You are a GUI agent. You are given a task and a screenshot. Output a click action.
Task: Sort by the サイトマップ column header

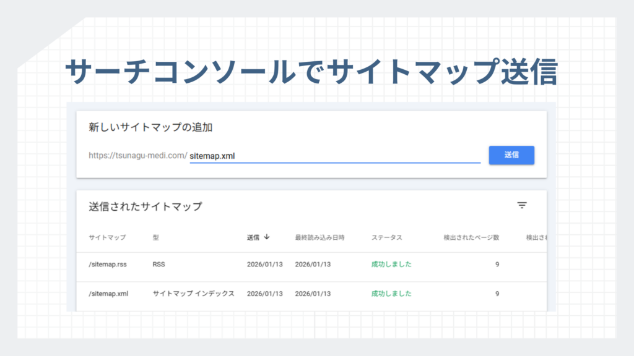click(x=107, y=237)
